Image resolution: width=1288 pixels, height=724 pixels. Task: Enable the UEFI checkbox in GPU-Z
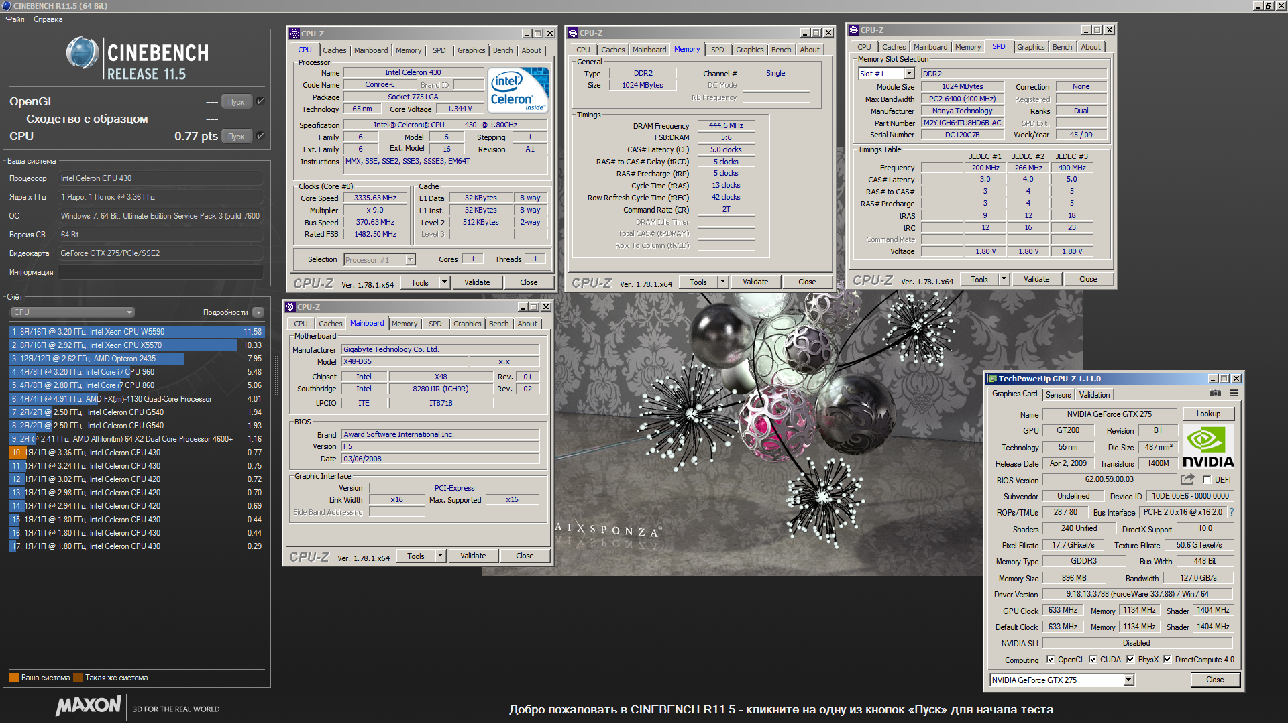click(1207, 480)
